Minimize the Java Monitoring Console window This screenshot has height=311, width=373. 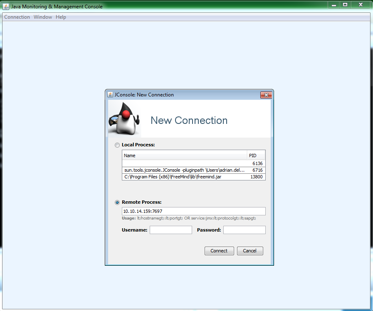334,5
